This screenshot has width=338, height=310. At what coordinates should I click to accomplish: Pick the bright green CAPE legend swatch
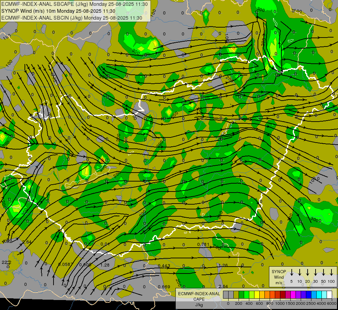click(x=247, y=295)
